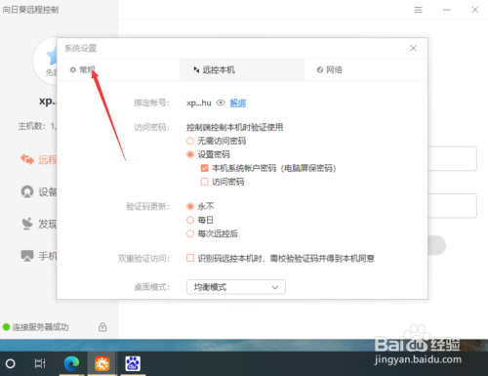Uncheck 本机系统帐户密码 checkbox
Screen dimensions: 488x376
pyautogui.click(x=204, y=168)
